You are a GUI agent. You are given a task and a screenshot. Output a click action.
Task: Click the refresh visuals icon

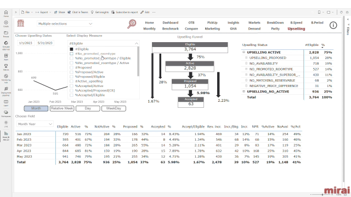click(341, 12)
